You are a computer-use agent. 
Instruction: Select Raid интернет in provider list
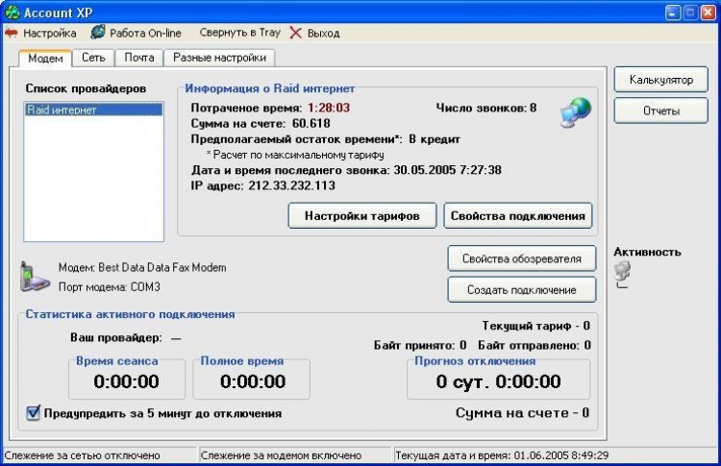[x=94, y=110]
